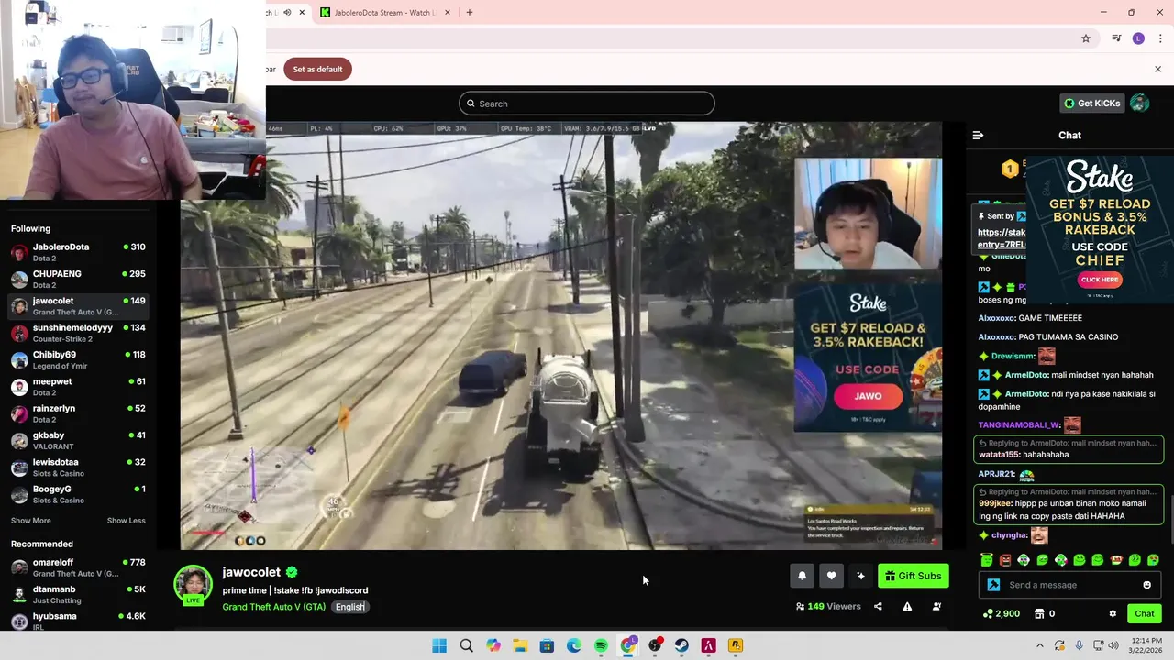Click the 2,900 channel points balance

pyautogui.click(x=1002, y=614)
